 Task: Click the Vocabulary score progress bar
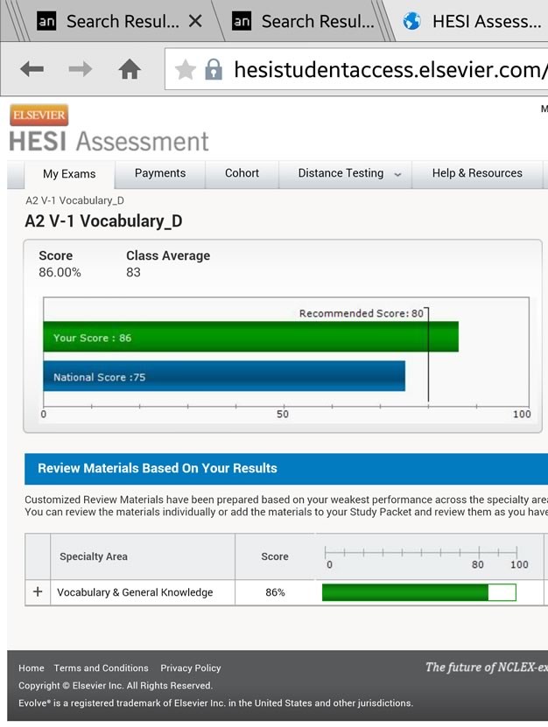(419, 592)
